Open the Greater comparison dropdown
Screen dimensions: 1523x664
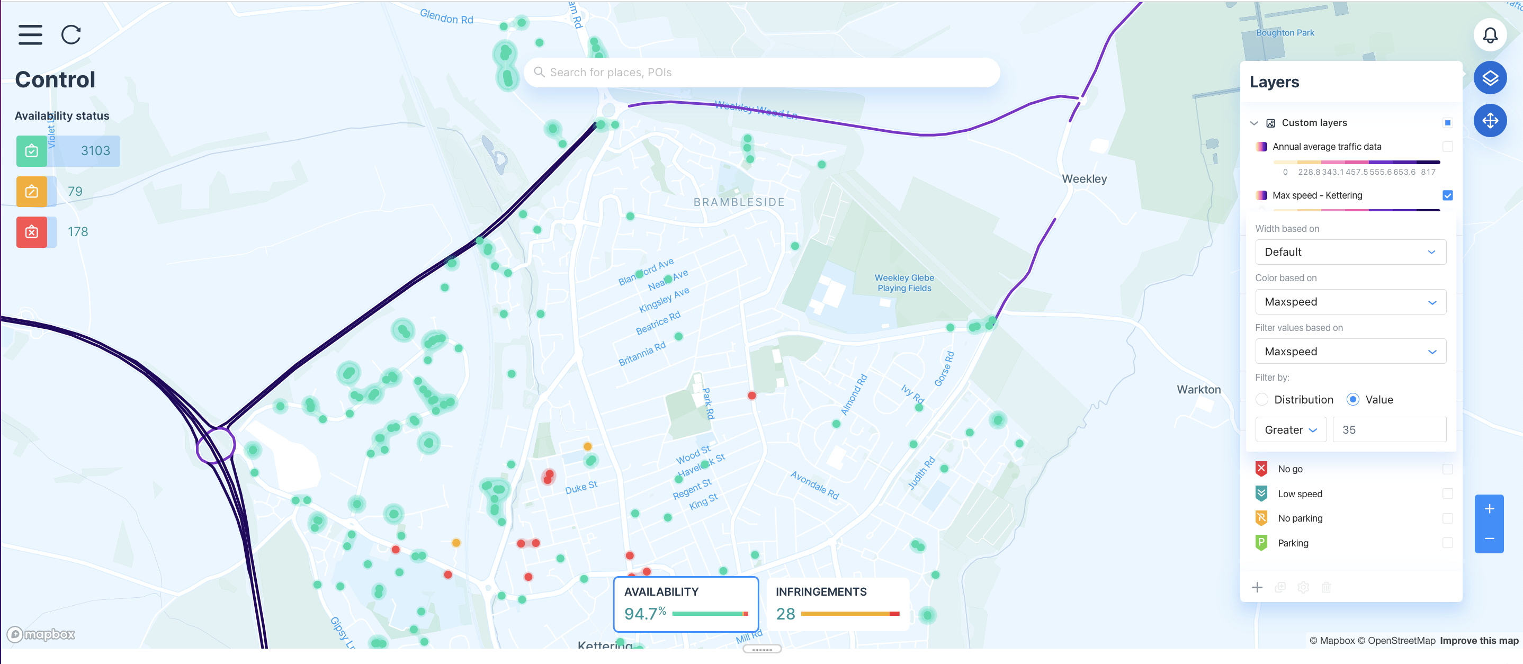point(1290,430)
